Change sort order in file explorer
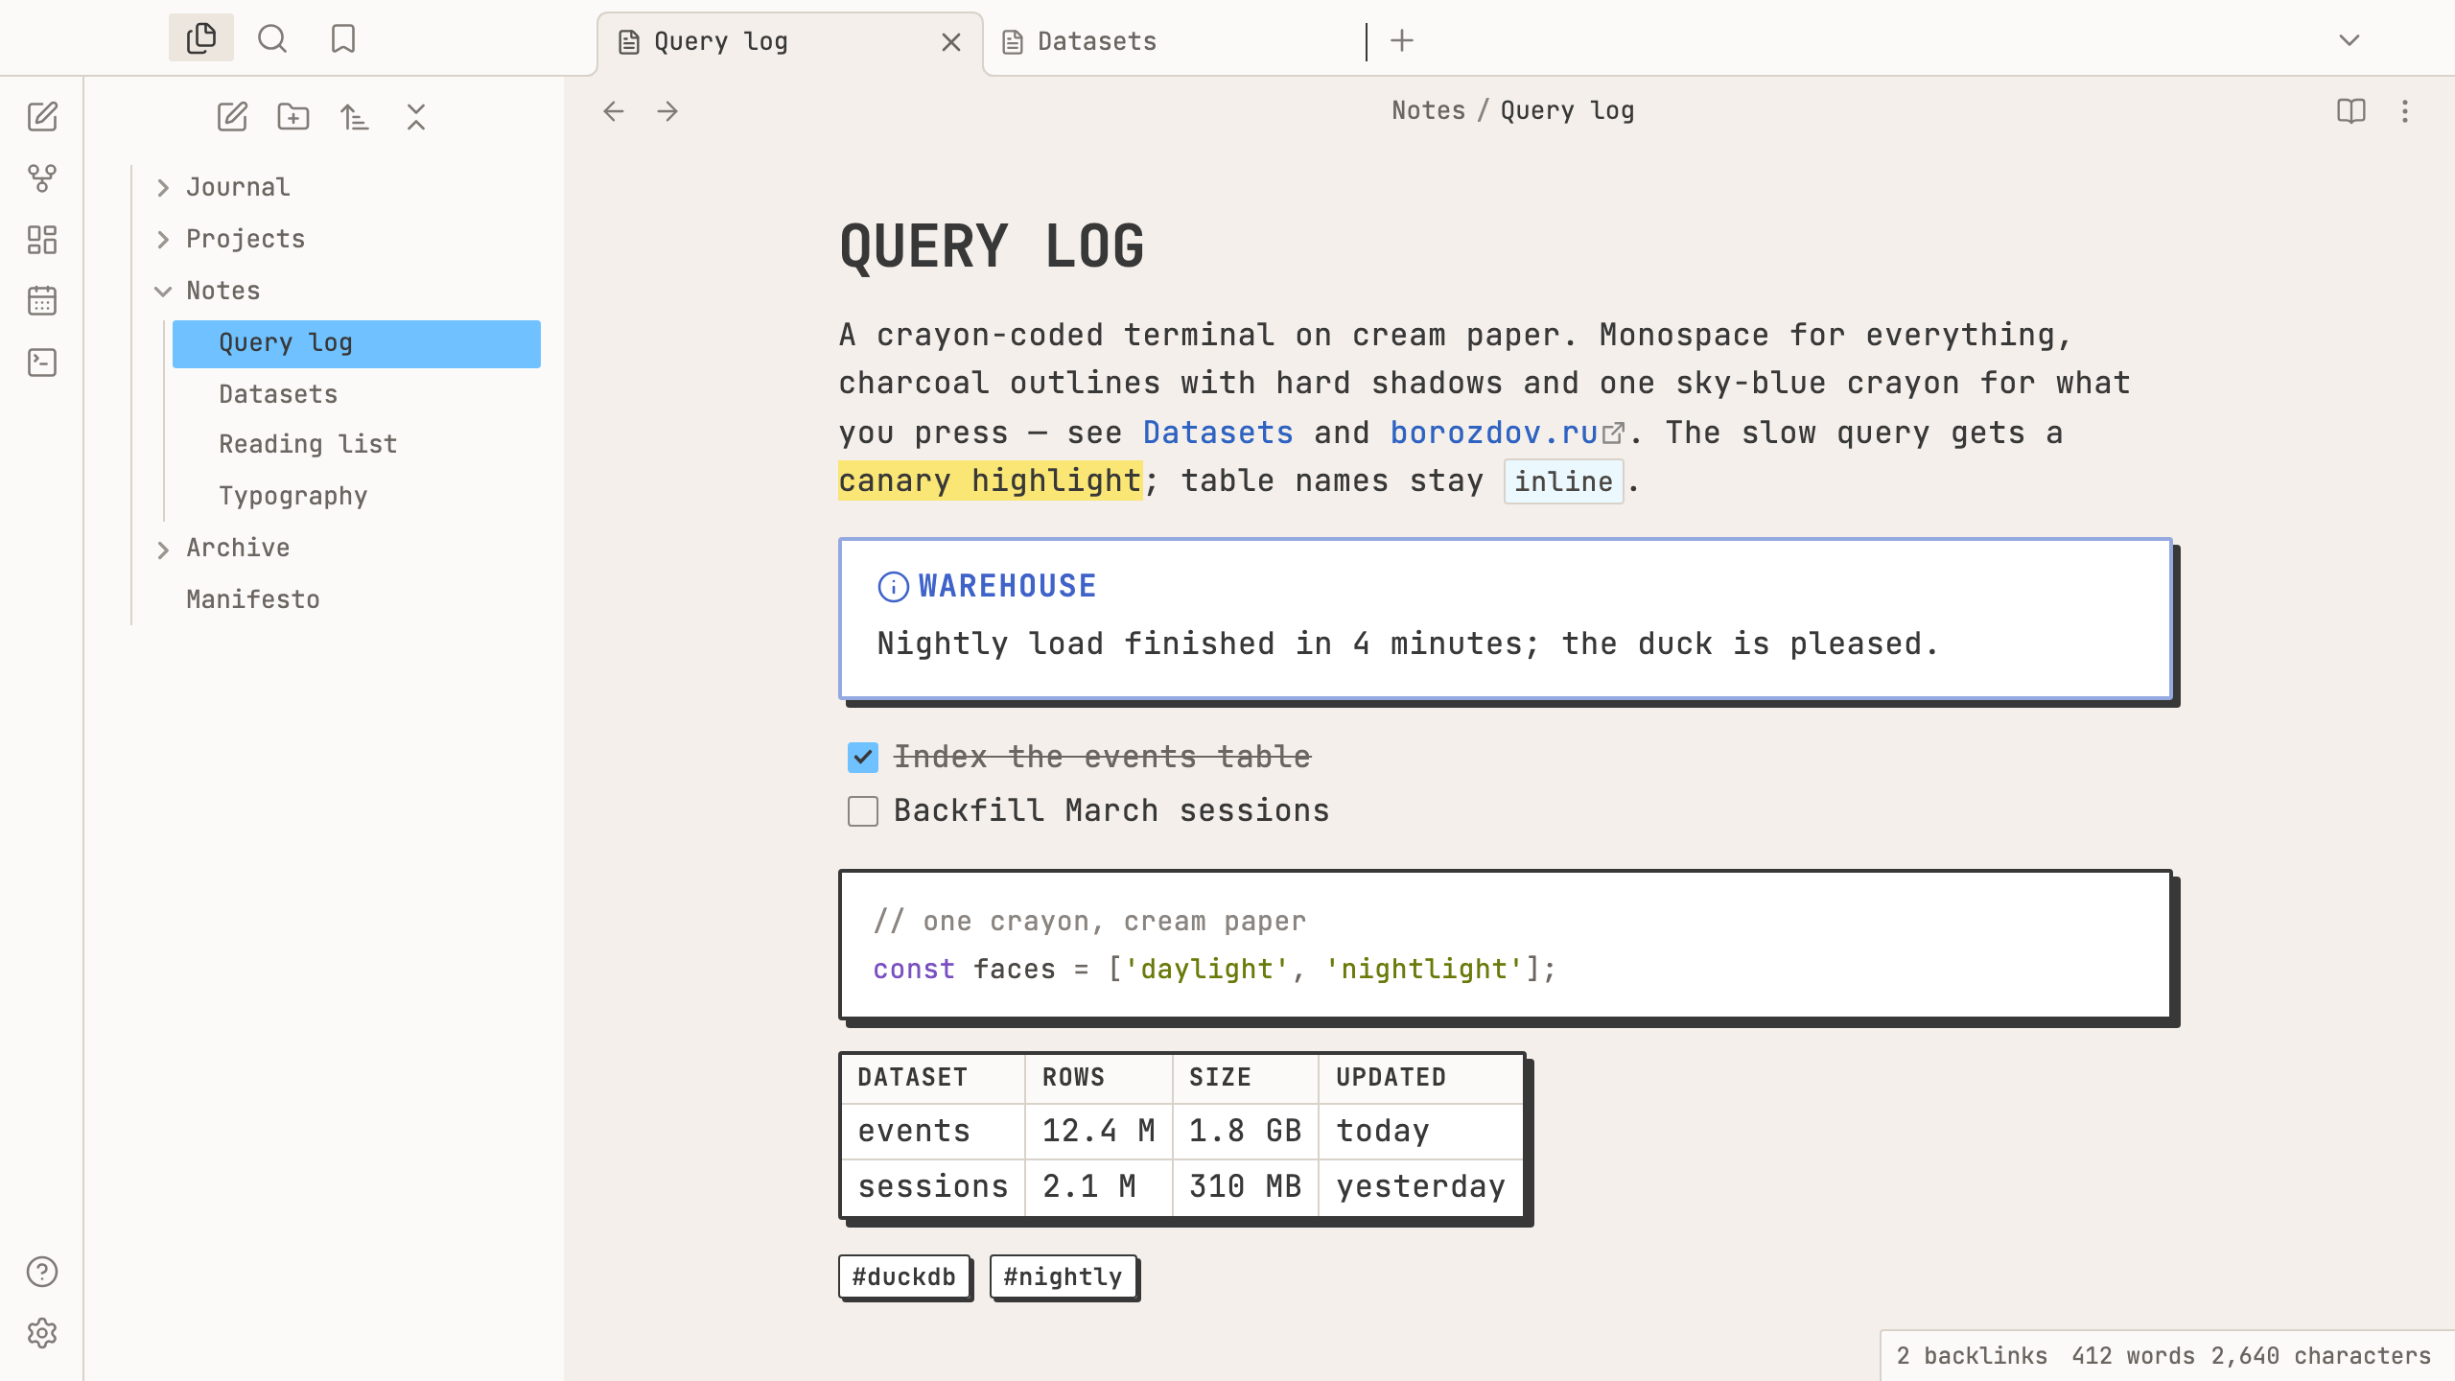This screenshot has width=2455, height=1381. click(355, 117)
